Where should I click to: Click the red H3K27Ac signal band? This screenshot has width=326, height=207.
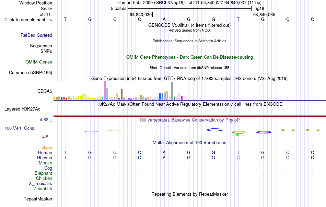(x=189, y=116)
